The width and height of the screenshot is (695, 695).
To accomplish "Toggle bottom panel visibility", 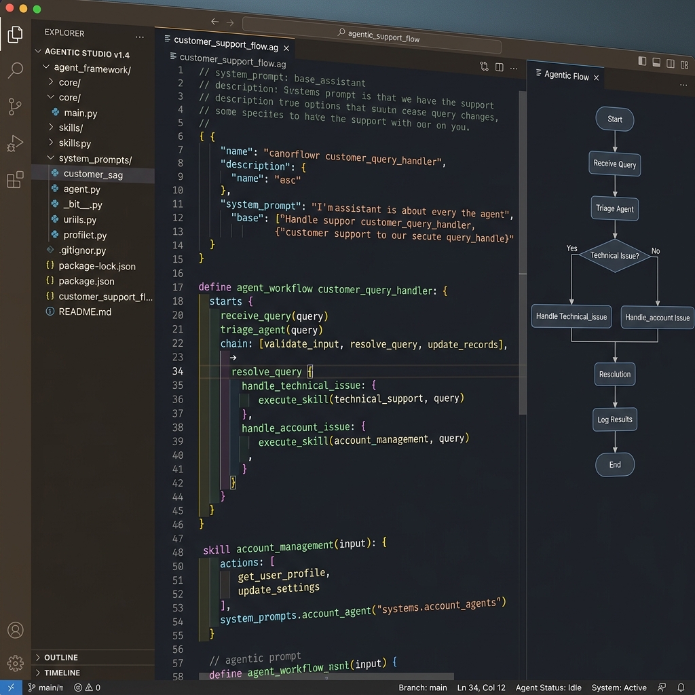I will pyautogui.click(x=656, y=62).
